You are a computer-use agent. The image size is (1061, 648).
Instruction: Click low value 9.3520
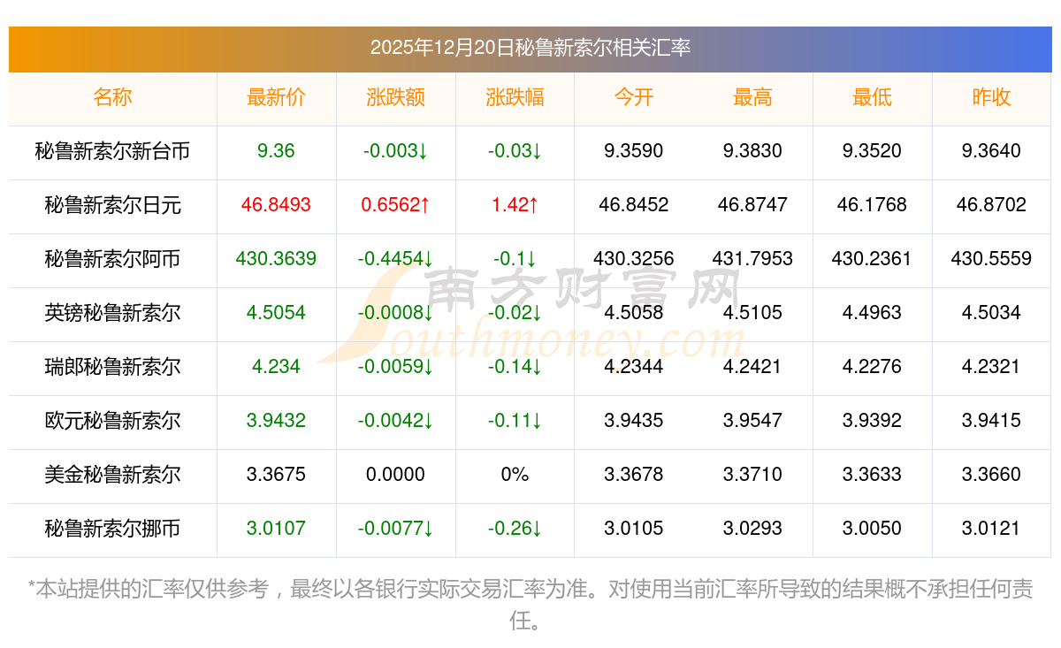pyautogui.click(x=872, y=151)
